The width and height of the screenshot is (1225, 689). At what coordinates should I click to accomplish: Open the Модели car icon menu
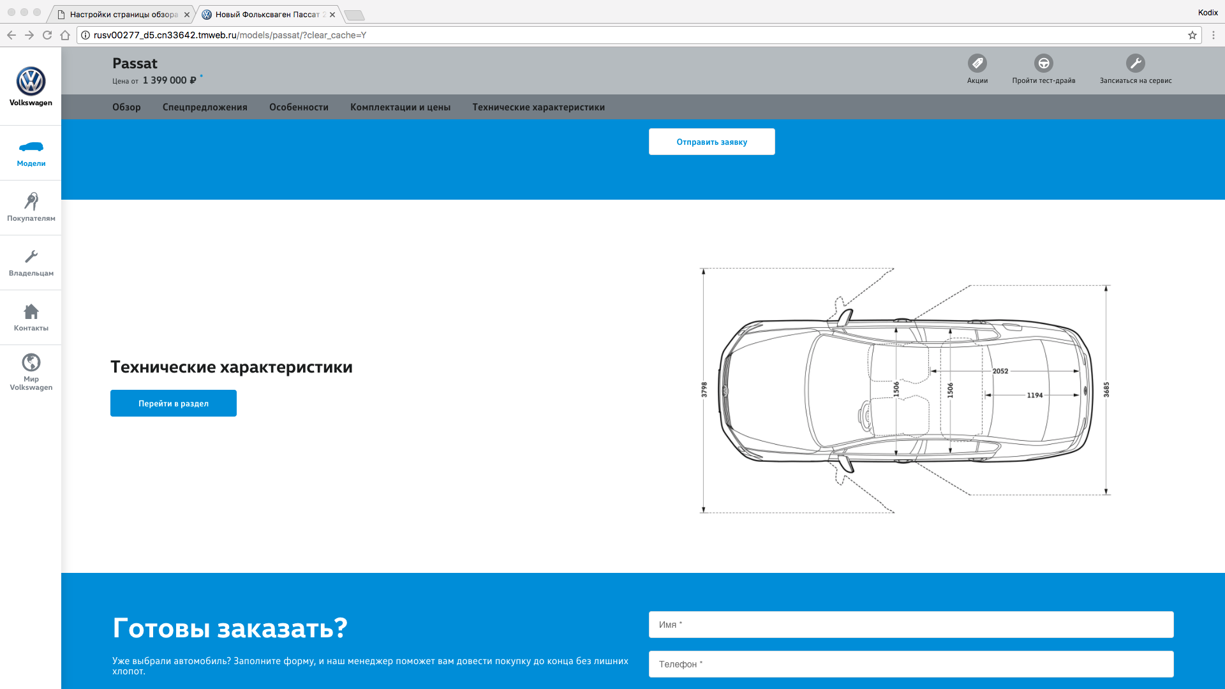coord(31,147)
